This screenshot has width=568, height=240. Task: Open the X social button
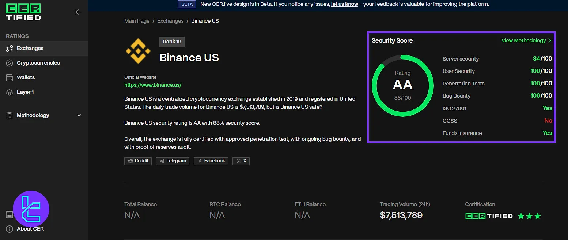pos(241,161)
